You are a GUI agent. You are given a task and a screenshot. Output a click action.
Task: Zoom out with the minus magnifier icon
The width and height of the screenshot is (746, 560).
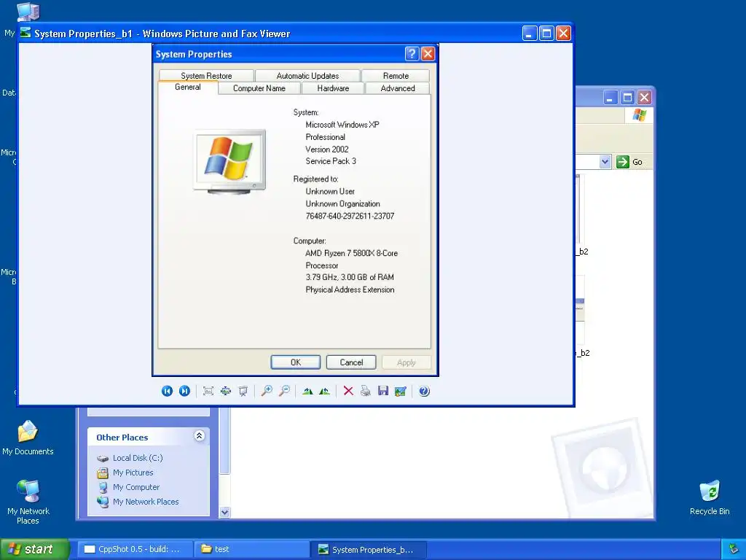click(284, 391)
